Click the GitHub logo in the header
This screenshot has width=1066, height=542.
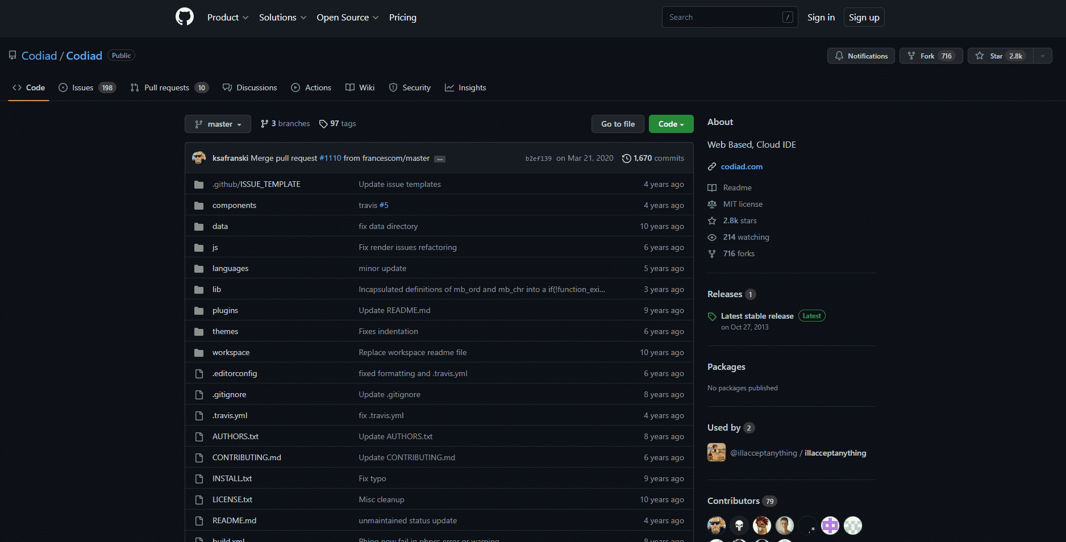point(184,16)
